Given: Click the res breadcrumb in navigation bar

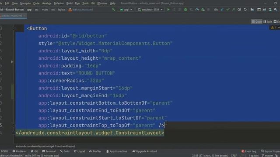Looking at the screenshot, I should (53, 10).
